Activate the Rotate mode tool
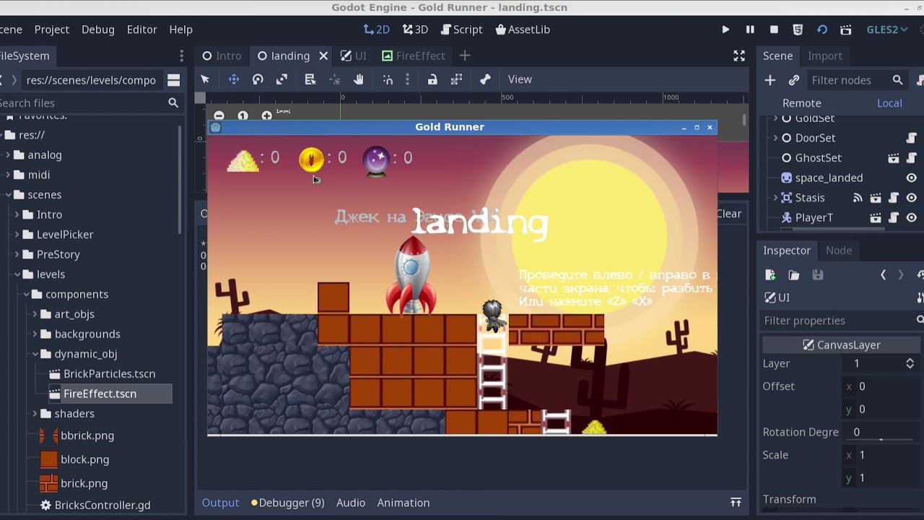The height and width of the screenshot is (520, 924). pos(258,79)
